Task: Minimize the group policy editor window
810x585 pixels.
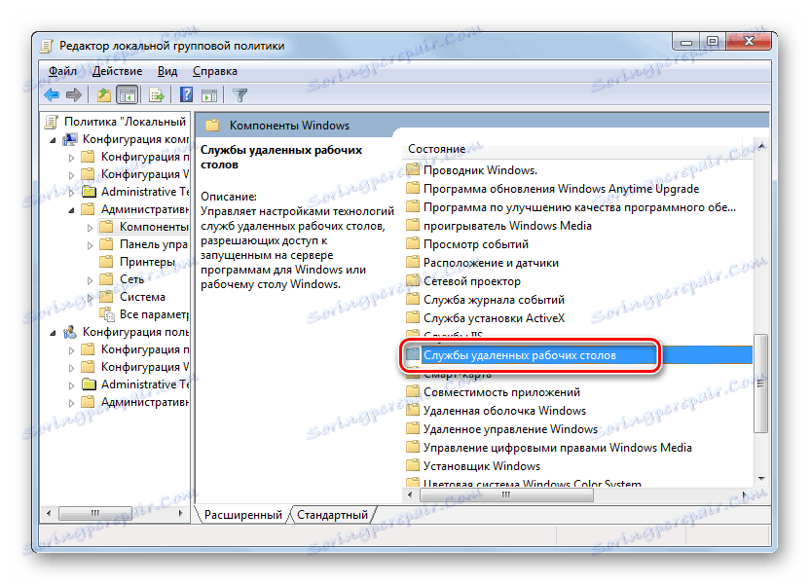Action: click(x=686, y=41)
